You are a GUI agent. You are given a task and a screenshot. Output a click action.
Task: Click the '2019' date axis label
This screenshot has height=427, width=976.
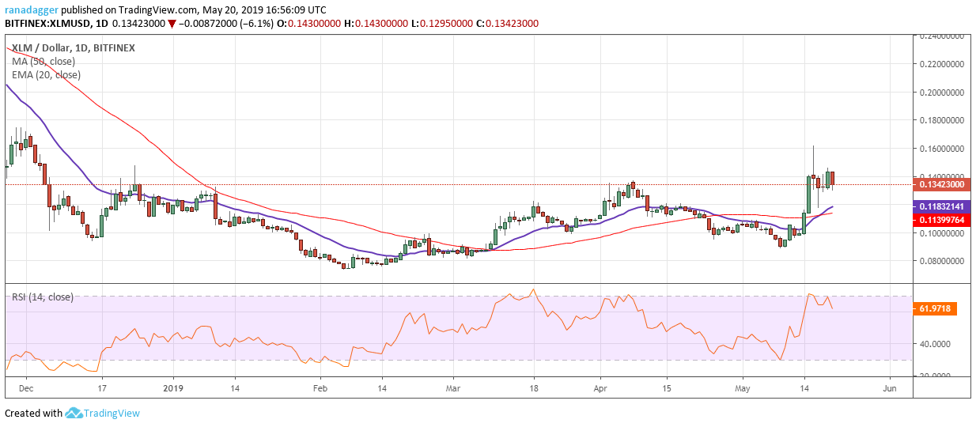click(x=173, y=389)
